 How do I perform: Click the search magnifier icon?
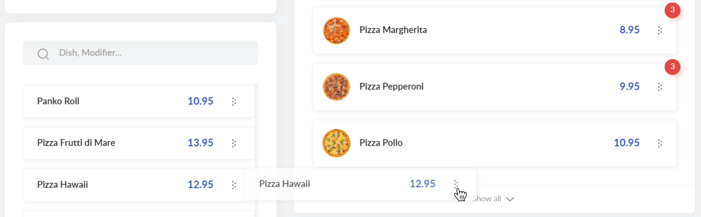[x=43, y=54]
